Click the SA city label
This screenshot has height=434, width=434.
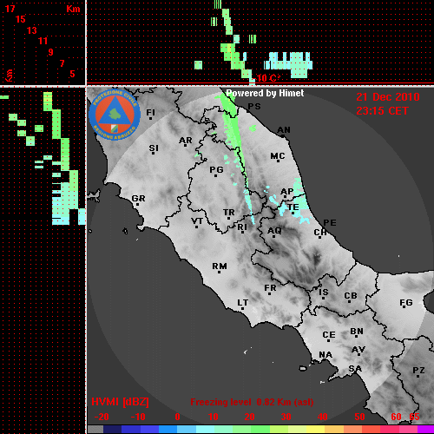click(355, 369)
